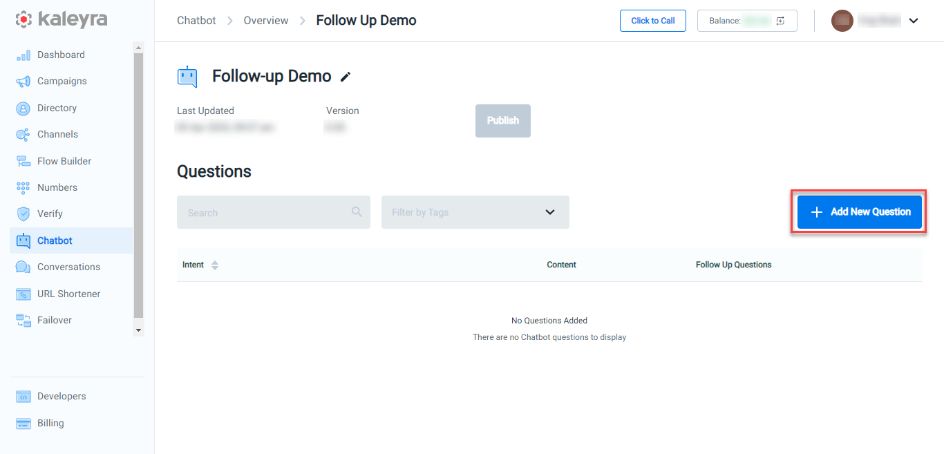The height and width of the screenshot is (454, 944).
Task: Click the Failover icon
Action: 23,321
